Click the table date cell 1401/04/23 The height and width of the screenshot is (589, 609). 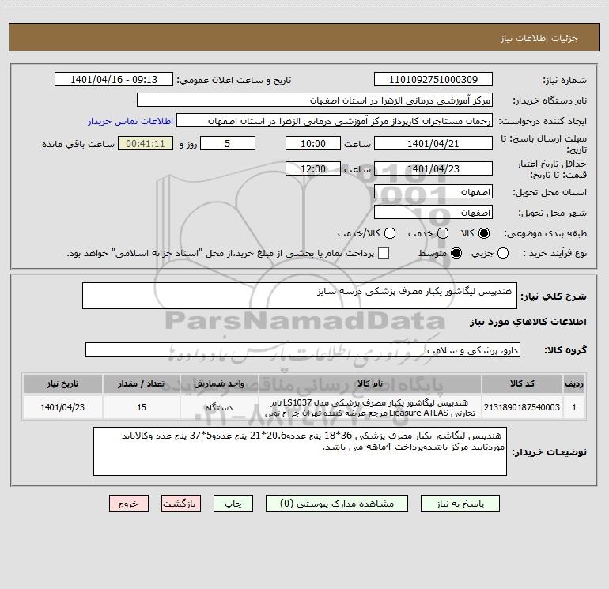(x=62, y=407)
